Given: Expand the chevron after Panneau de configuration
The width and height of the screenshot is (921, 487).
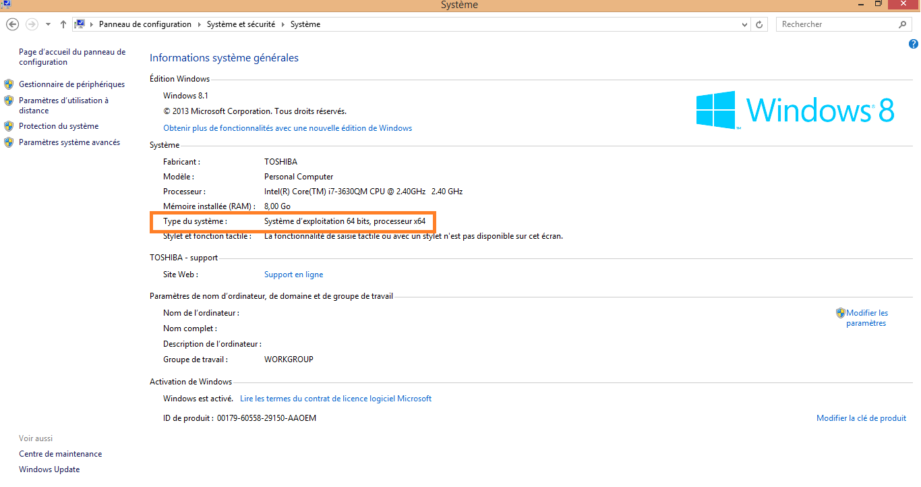Looking at the screenshot, I should click(x=199, y=24).
